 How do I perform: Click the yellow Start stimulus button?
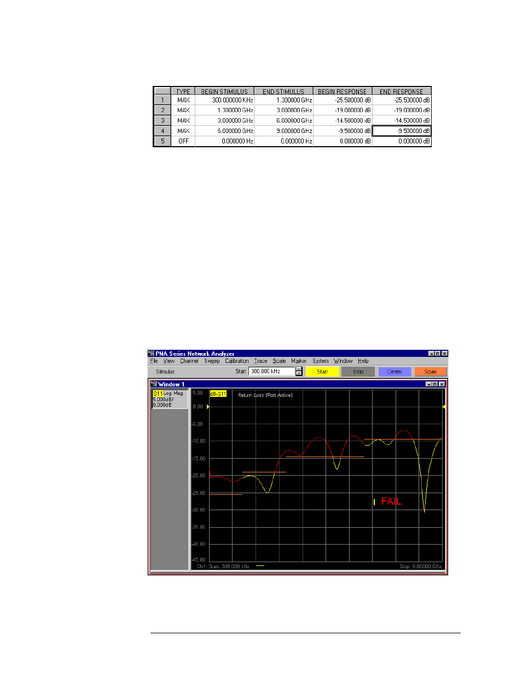[x=322, y=372]
